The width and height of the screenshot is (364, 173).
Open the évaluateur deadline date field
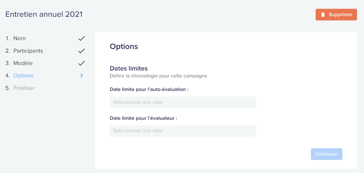(183, 131)
